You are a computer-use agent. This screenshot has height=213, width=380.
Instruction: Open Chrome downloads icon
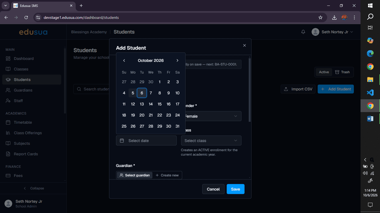point(334,17)
